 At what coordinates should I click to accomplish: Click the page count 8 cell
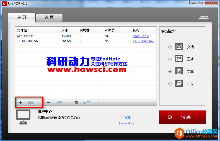80,36
